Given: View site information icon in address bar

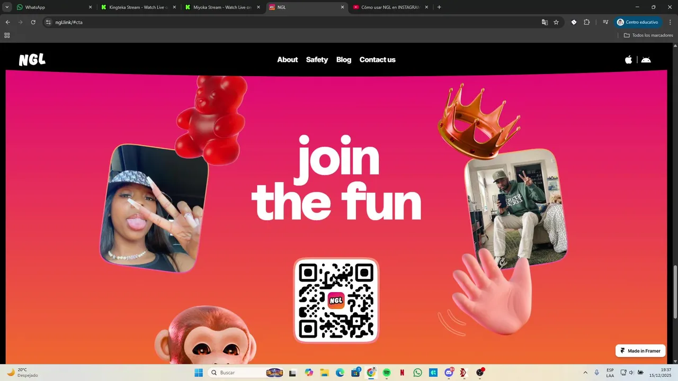Looking at the screenshot, I should pyautogui.click(x=48, y=22).
